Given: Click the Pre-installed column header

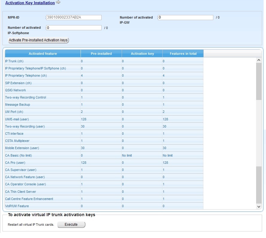Looking at the screenshot, I should (x=101, y=54).
